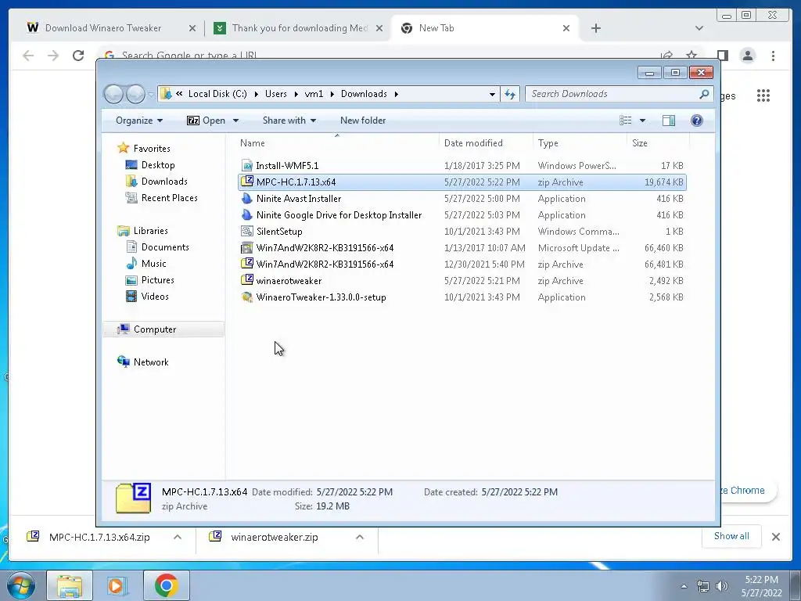Expand MPC-HC.1.7.13.x64.zip download options arrow
Screen dimensions: 801x601
178,537
